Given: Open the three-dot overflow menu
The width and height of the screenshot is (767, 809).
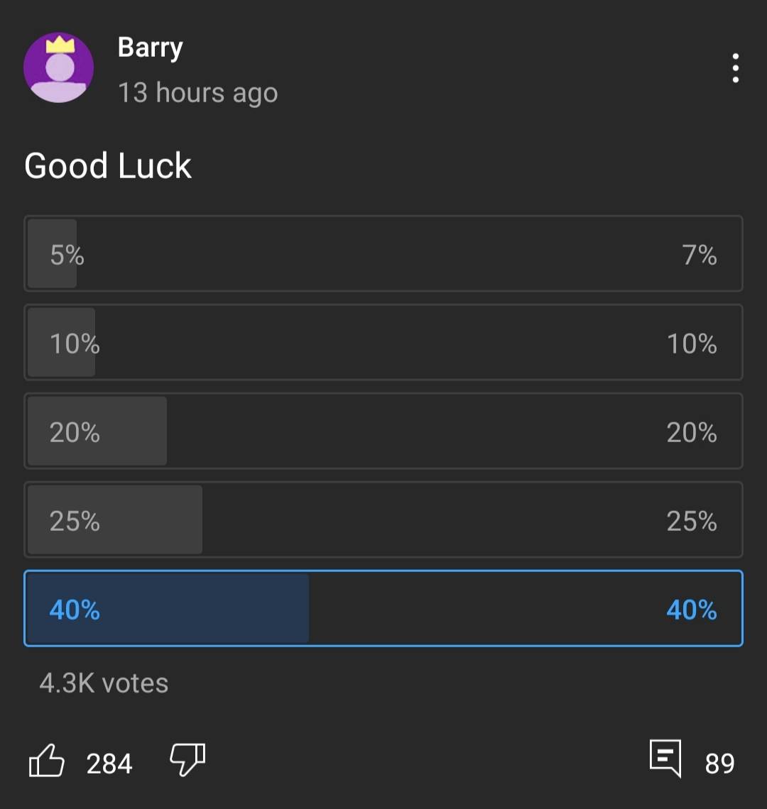Looking at the screenshot, I should point(735,67).
